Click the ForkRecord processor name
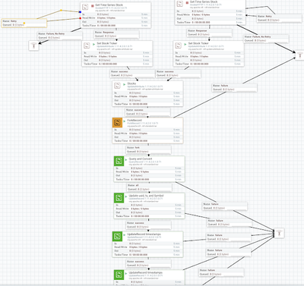This screenshot has height=286, width=304. (135, 121)
